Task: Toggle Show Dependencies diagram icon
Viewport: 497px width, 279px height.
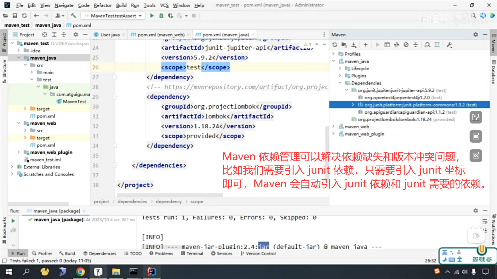Action: click(x=427, y=45)
